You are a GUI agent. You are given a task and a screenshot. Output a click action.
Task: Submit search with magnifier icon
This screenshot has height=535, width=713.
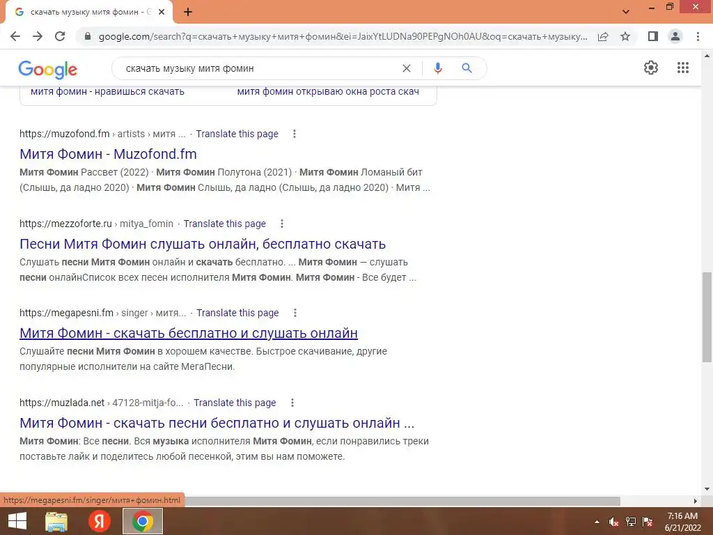coord(467,68)
